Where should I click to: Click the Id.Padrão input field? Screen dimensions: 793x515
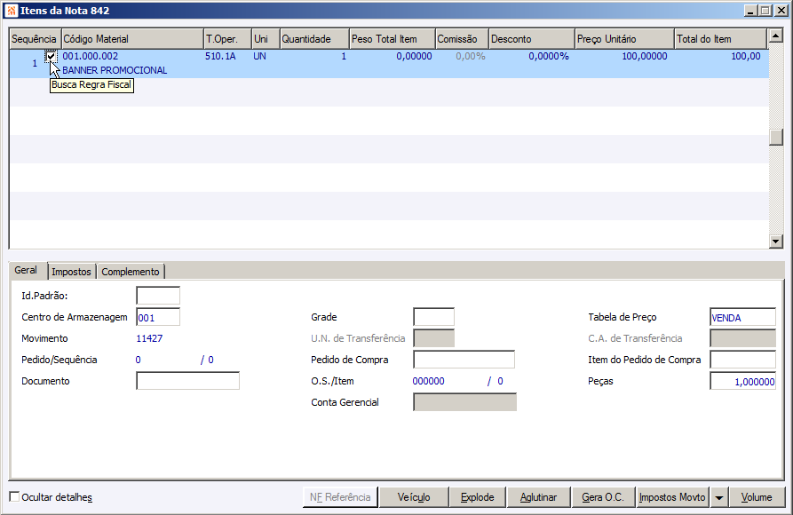158,296
